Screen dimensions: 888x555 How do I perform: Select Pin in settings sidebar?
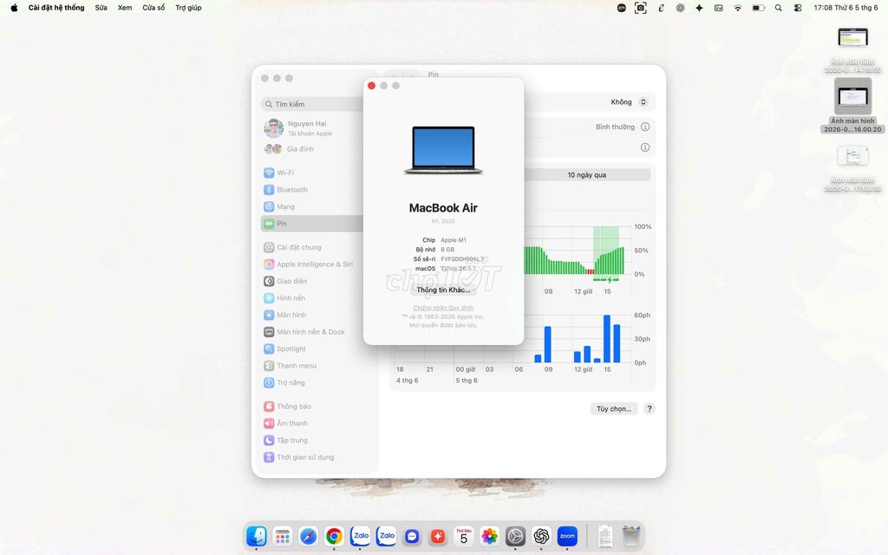click(312, 224)
